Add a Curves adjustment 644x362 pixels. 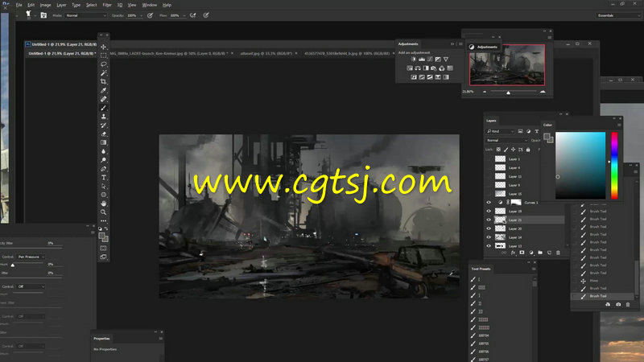430,60
